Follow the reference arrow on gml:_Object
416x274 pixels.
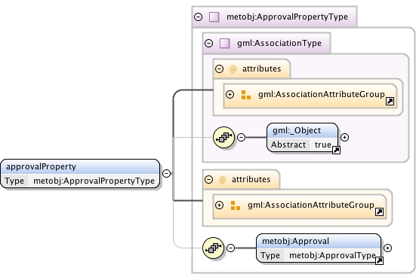pos(336,150)
